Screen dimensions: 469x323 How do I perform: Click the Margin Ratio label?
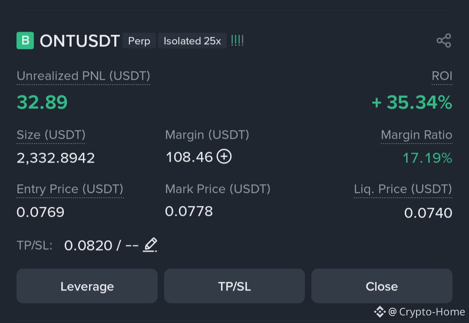coord(416,135)
